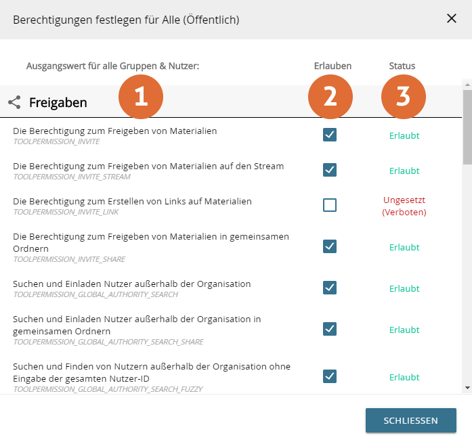The image size is (472, 444).
Task: Close the permissions dialog with X
Action: (x=452, y=19)
